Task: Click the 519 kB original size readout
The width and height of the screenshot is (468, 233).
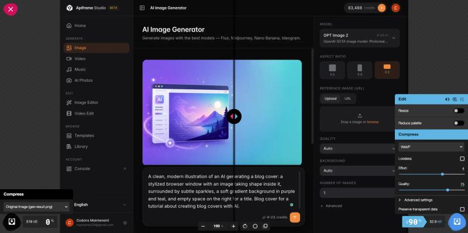Action: coord(32,222)
